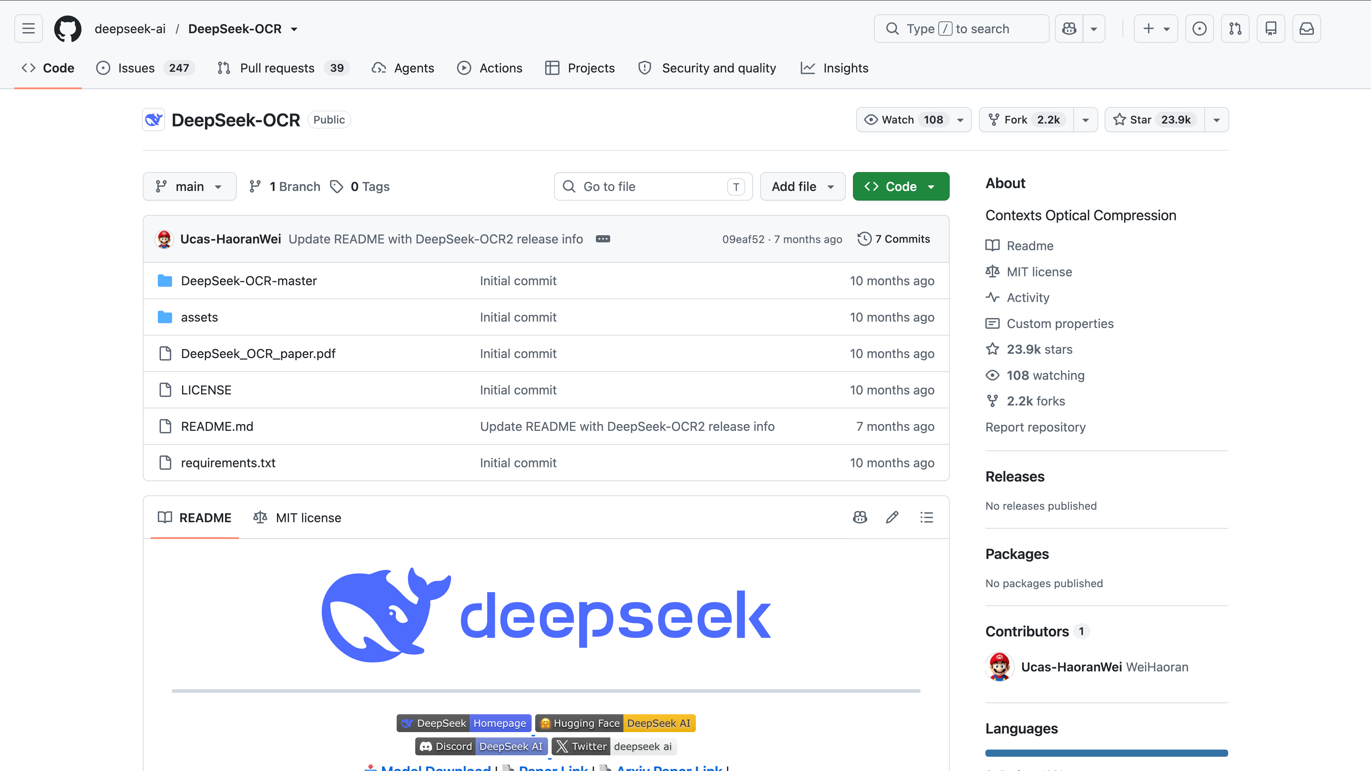
Task: Open the star lists dropdown arrow
Action: [1217, 120]
